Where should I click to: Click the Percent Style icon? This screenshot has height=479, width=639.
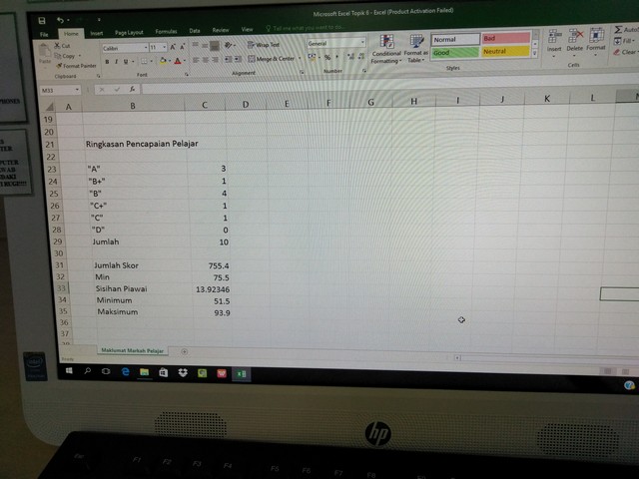[x=326, y=58]
